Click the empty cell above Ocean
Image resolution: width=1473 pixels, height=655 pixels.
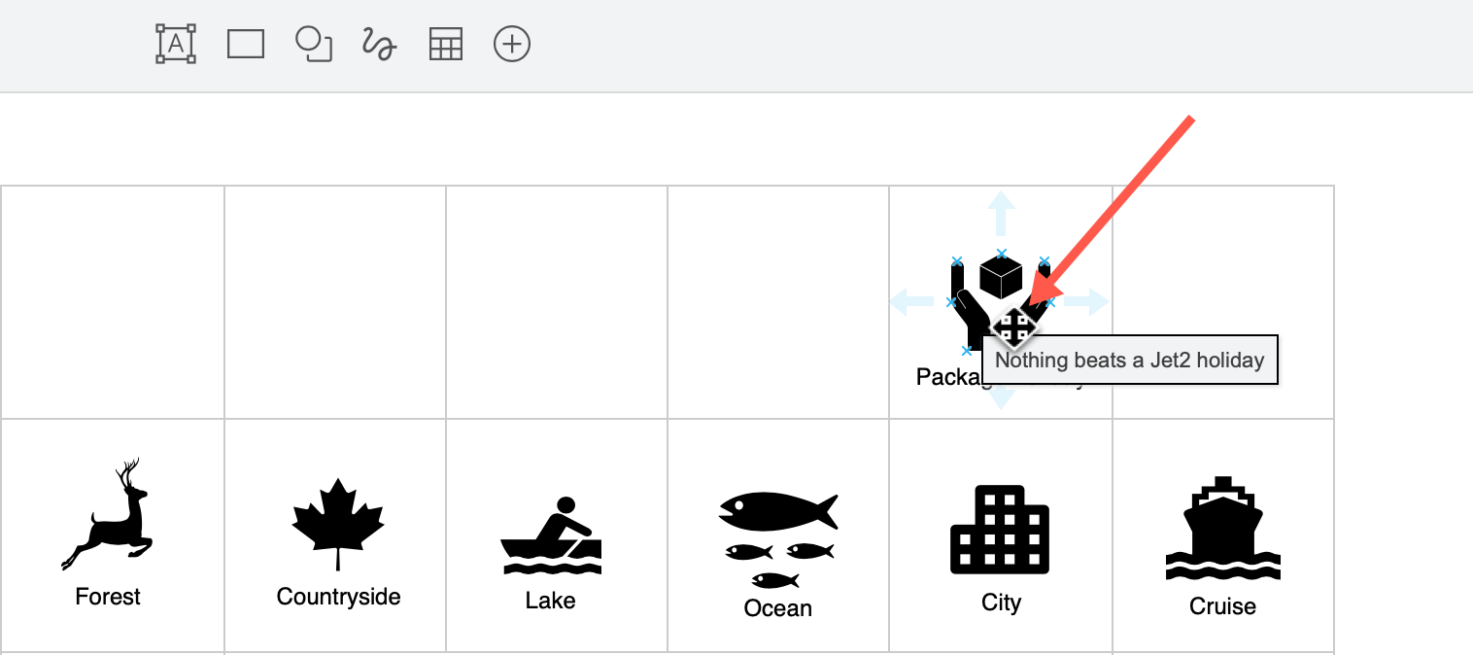[777, 292]
